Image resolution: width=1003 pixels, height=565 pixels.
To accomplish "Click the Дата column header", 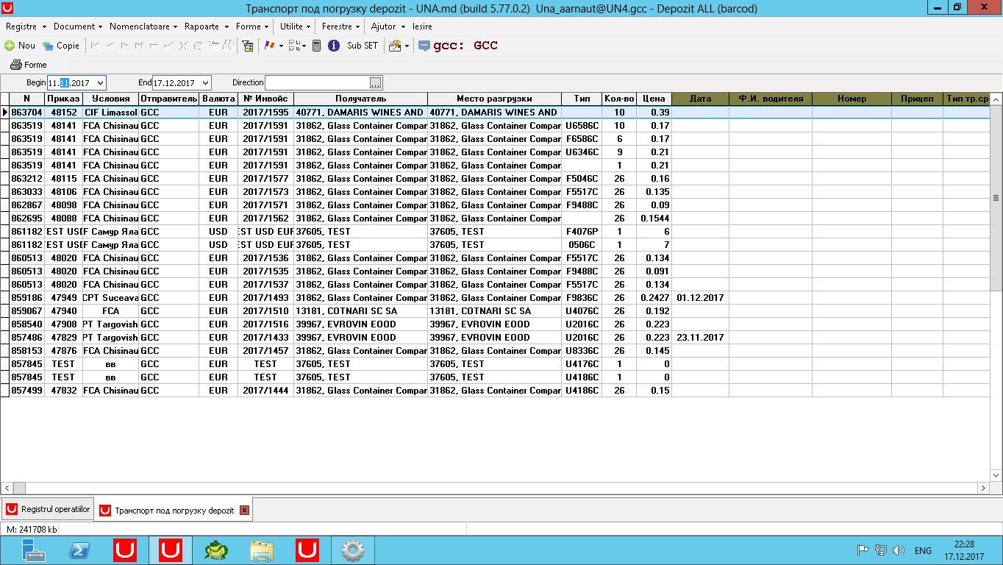I will point(700,99).
